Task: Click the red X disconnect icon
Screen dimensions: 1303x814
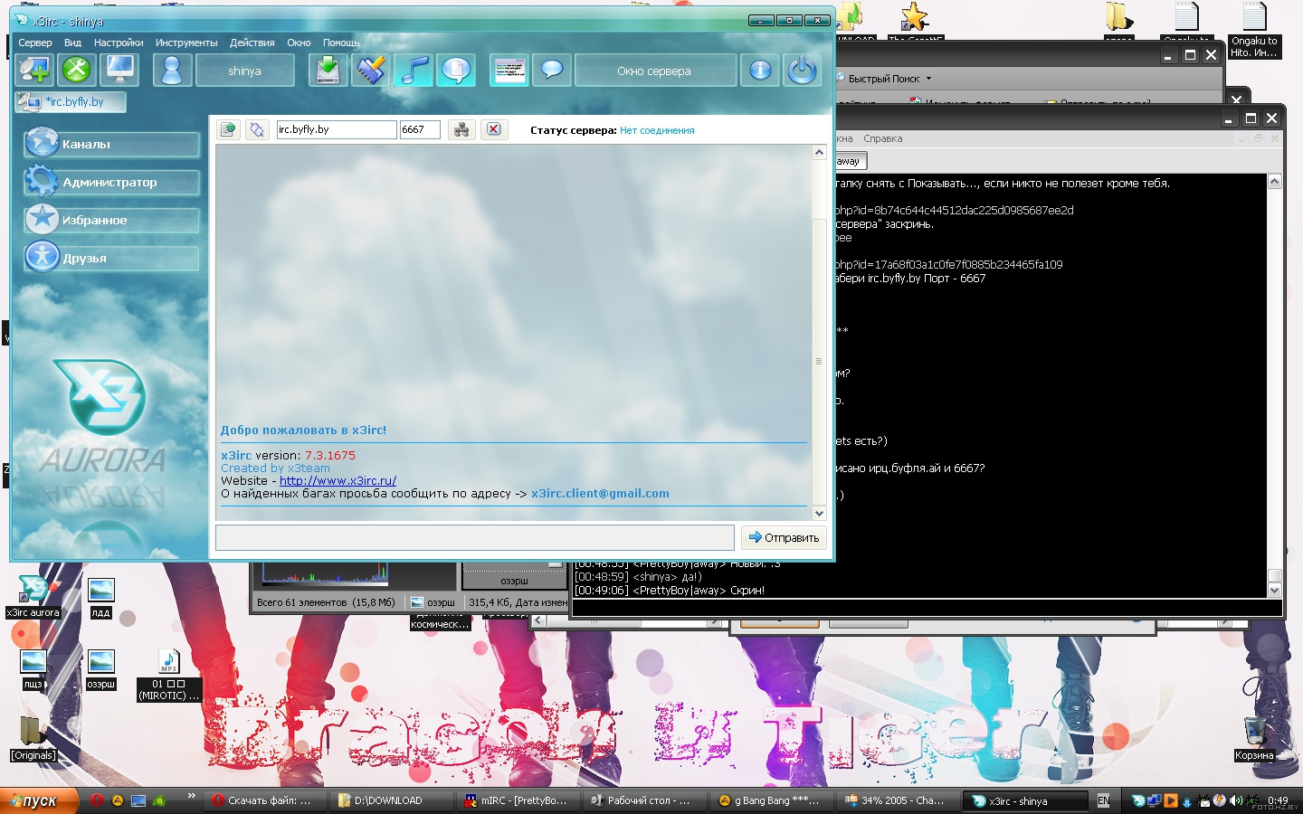Action: click(x=493, y=129)
